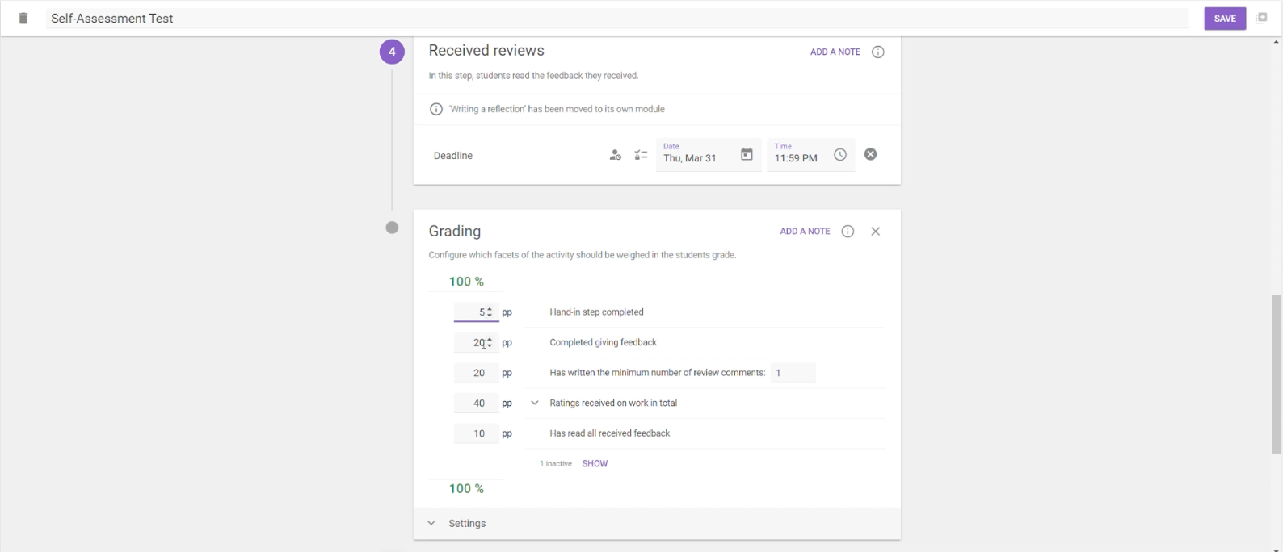The height and width of the screenshot is (552, 1283).
Task: Expand Ratings received on work in total
Action: tap(534, 403)
